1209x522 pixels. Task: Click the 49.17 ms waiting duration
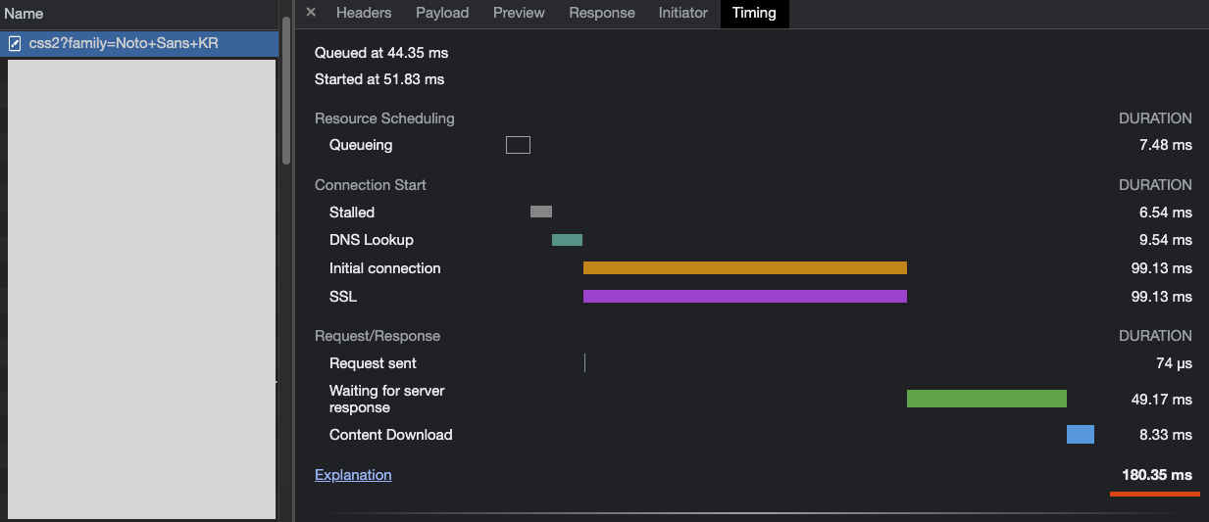1162,400
